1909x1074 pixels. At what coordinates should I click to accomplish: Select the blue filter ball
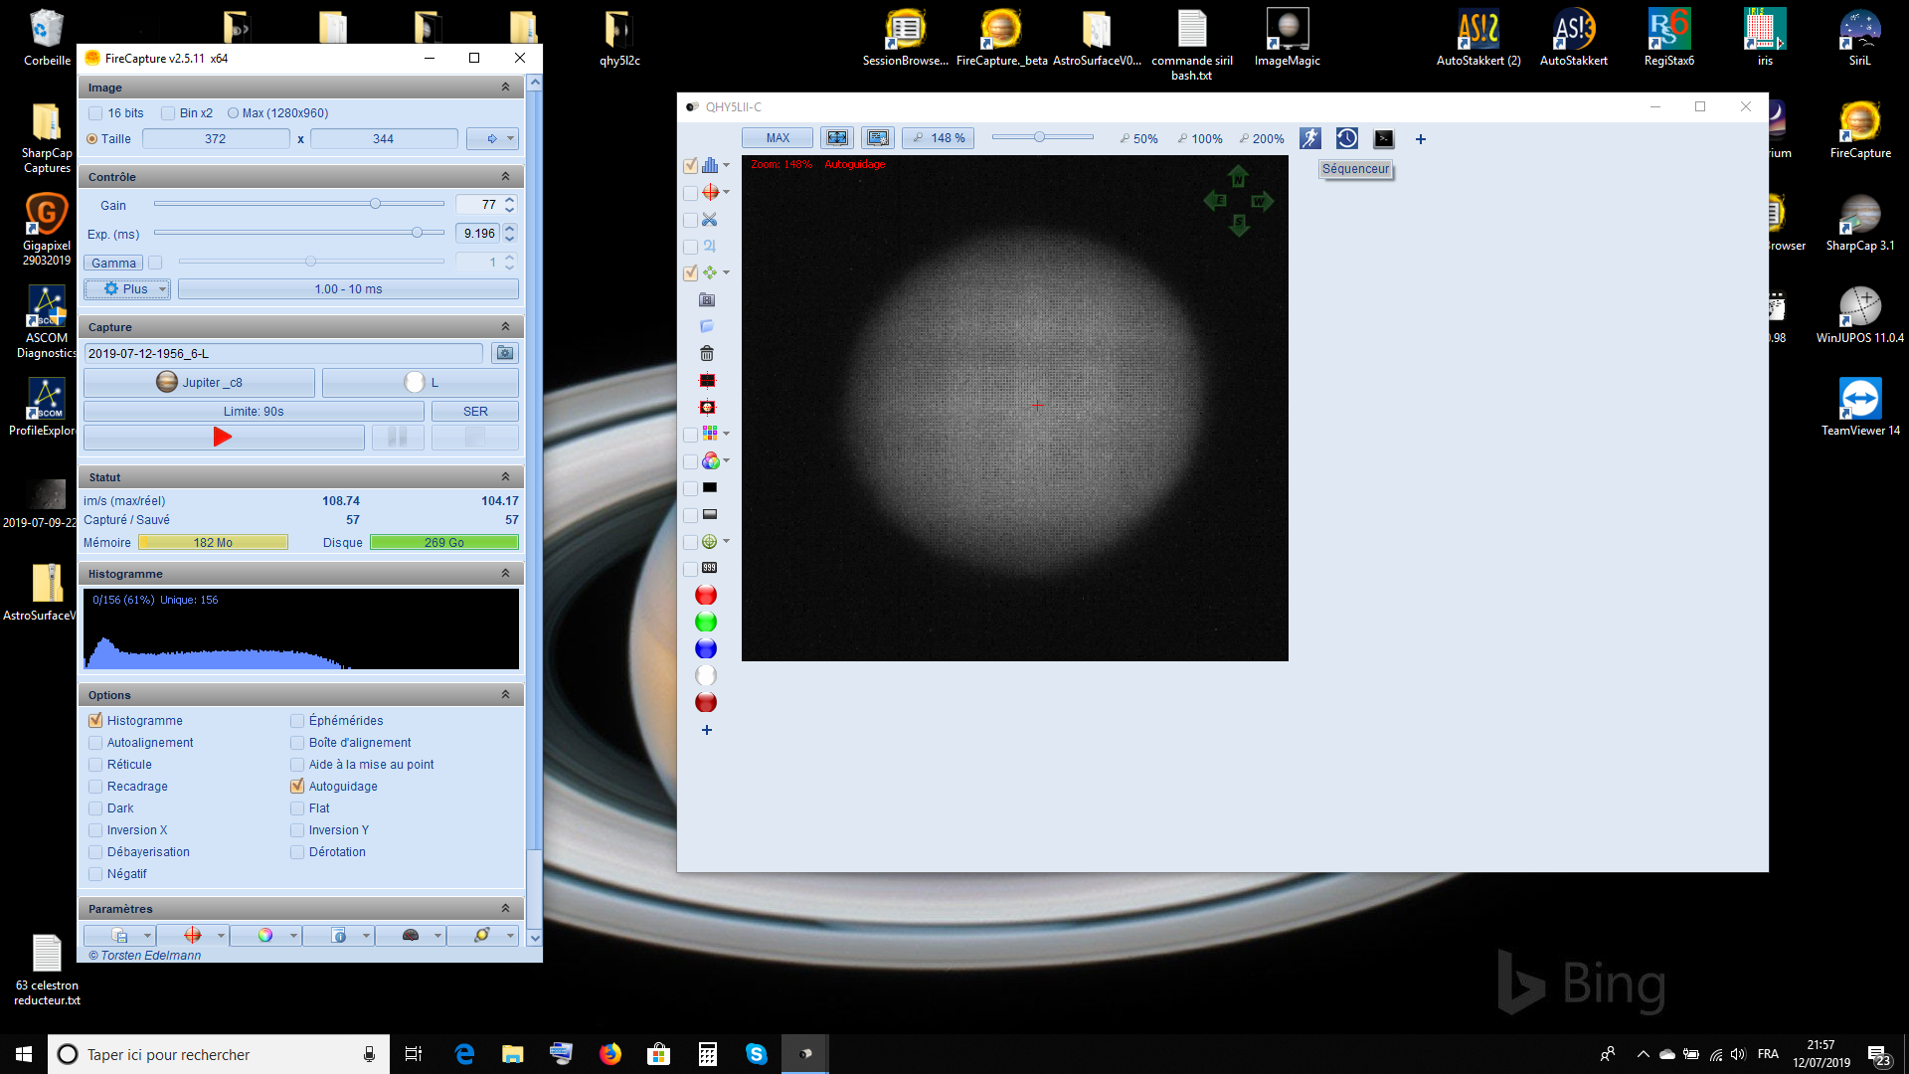coord(706,648)
